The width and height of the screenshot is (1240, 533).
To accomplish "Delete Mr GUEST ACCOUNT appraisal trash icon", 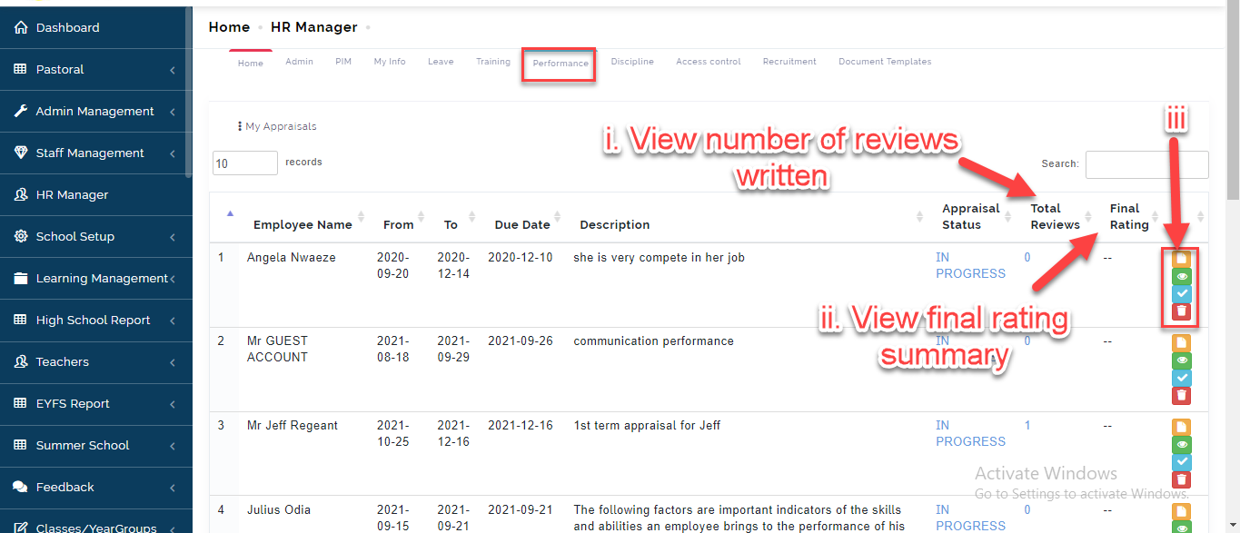I will click(x=1181, y=395).
